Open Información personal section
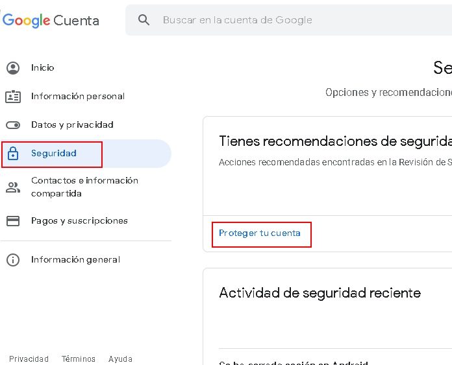The width and height of the screenshot is (452, 365). point(78,97)
